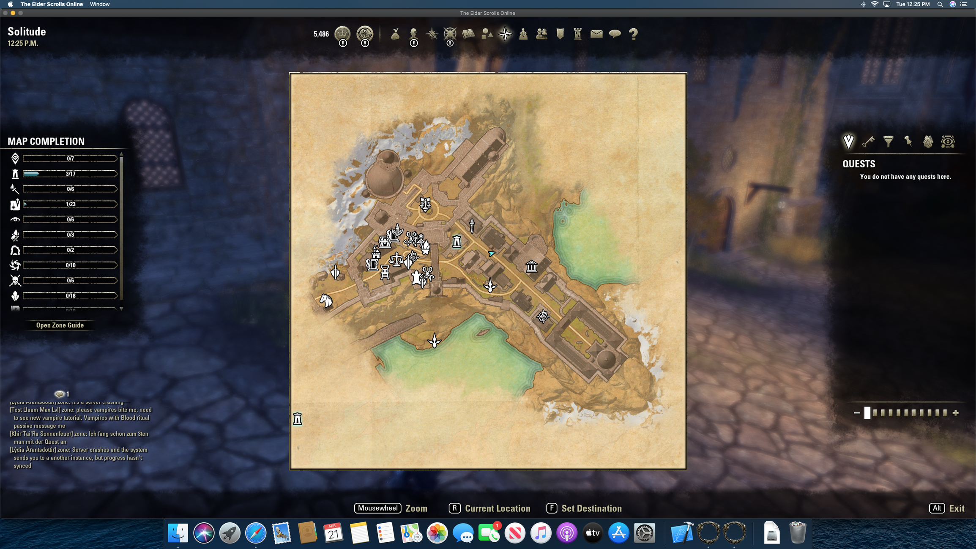Click plus to zoom map in
The width and height of the screenshot is (976, 549).
(956, 413)
